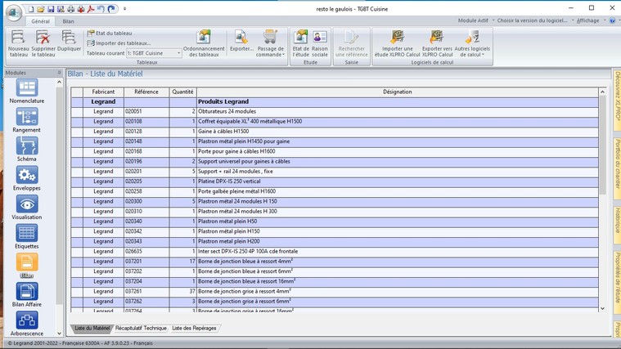
Task: Select the Liste des Repérages tab
Action: point(194,328)
